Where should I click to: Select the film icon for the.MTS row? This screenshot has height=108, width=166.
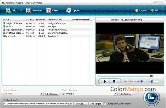(x=4, y=26)
